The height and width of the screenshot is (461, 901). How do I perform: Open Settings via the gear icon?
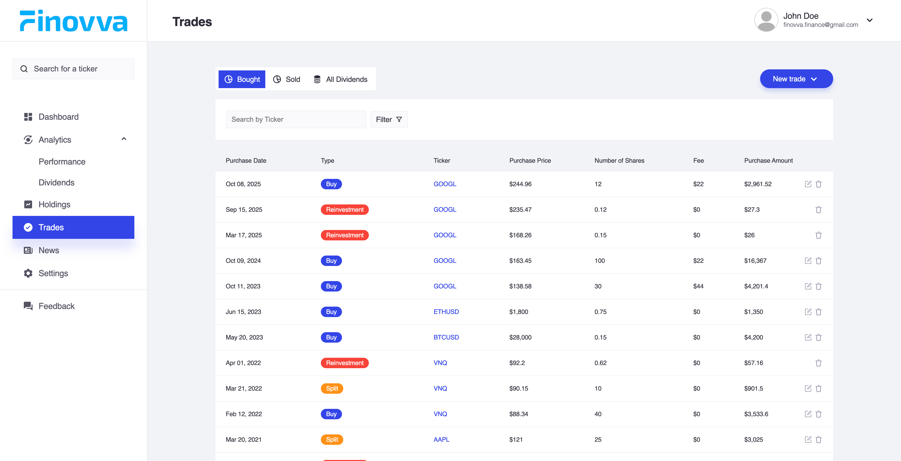pyautogui.click(x=28, y=273)
